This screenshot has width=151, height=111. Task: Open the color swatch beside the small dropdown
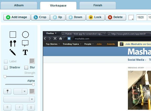tap(32, 91)
